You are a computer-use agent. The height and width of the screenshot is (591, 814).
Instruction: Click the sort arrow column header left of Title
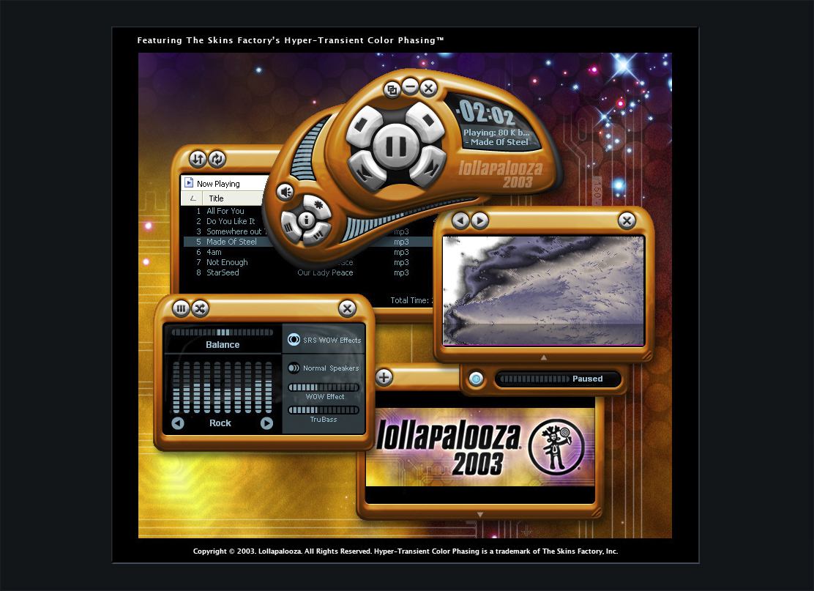[x=193, y=198]
